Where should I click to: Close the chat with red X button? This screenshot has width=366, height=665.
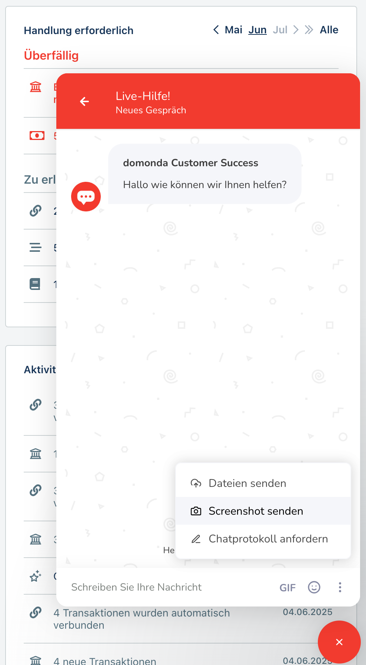tap(339, 642)
